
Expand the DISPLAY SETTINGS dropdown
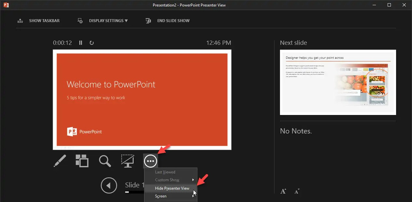click(108, 20)
